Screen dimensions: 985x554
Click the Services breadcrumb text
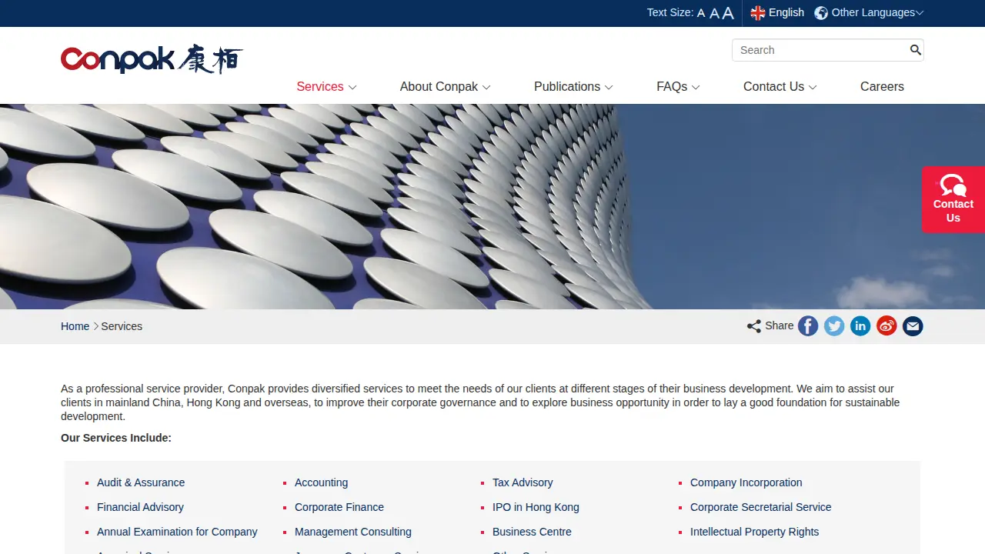[x=122, y=326]
